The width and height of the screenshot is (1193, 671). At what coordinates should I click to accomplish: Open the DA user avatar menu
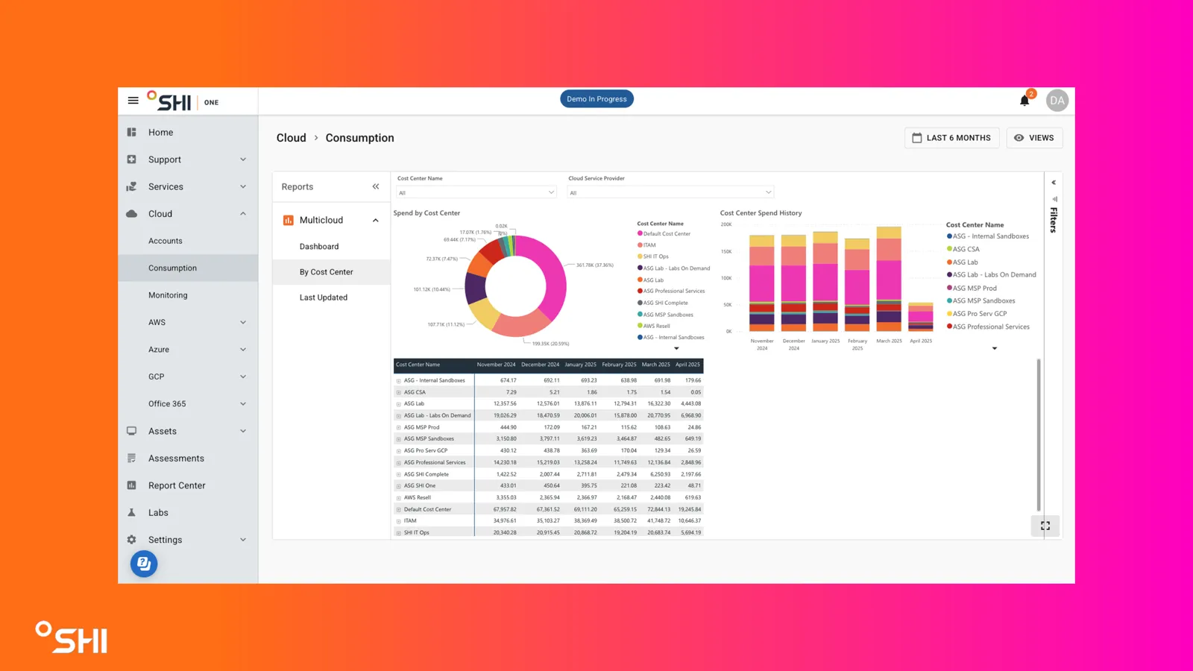tap(1057, 101)
